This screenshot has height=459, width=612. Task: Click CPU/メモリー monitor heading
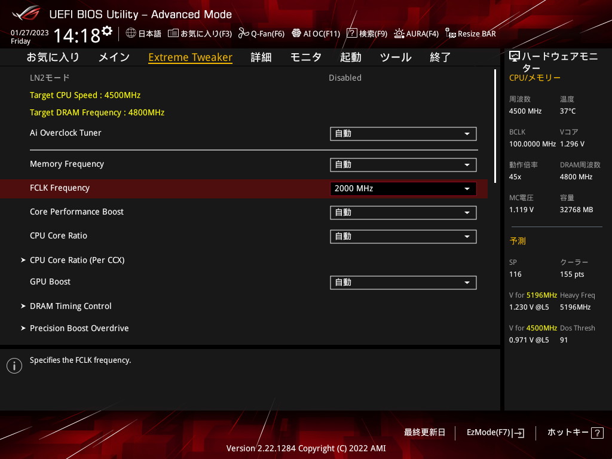pos(535,78)
